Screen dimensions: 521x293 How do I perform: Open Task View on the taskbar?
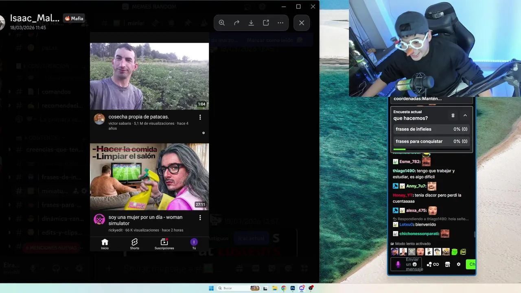coord(265,288)
